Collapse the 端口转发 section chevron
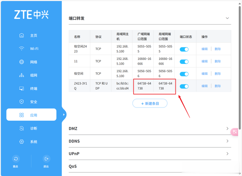242x176 pixels. pos(227,18)
